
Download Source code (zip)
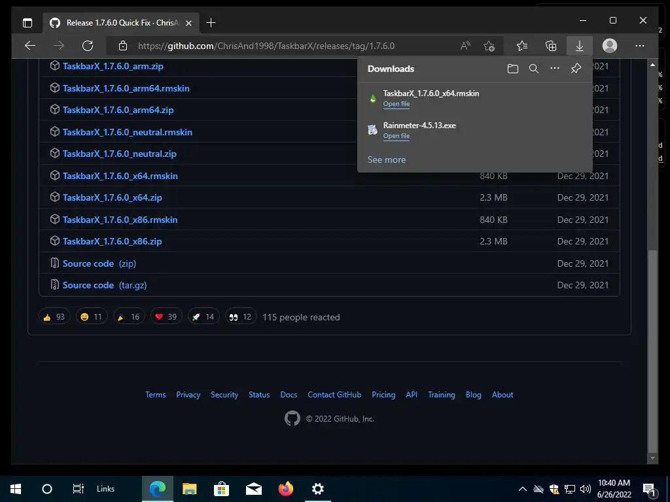pos(99,264)
